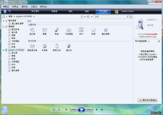
Task: Click the 音樂 breadcrumb segment
Action: pyautogui.click(x=10, y=17)
